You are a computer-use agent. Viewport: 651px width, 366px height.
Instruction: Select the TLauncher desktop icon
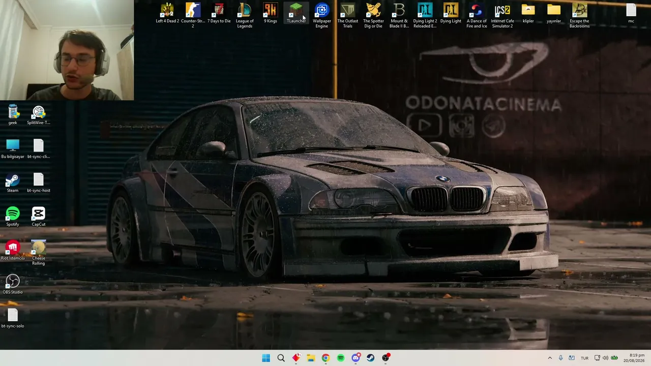[296, 14]
